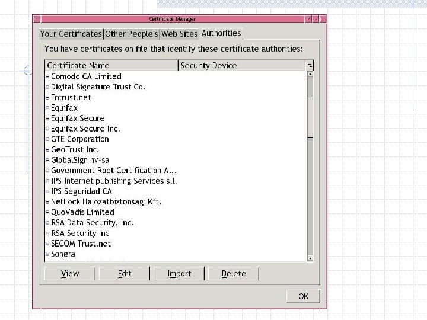427x320 pixels.
Task: Select the Sonera entry text
Action: [63, 254]
